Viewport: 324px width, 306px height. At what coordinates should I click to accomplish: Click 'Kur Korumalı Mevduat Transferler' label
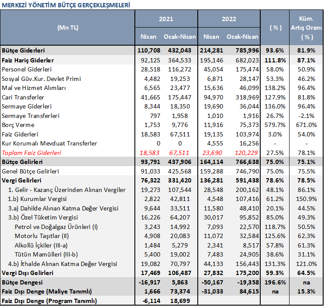click(50, 143)
